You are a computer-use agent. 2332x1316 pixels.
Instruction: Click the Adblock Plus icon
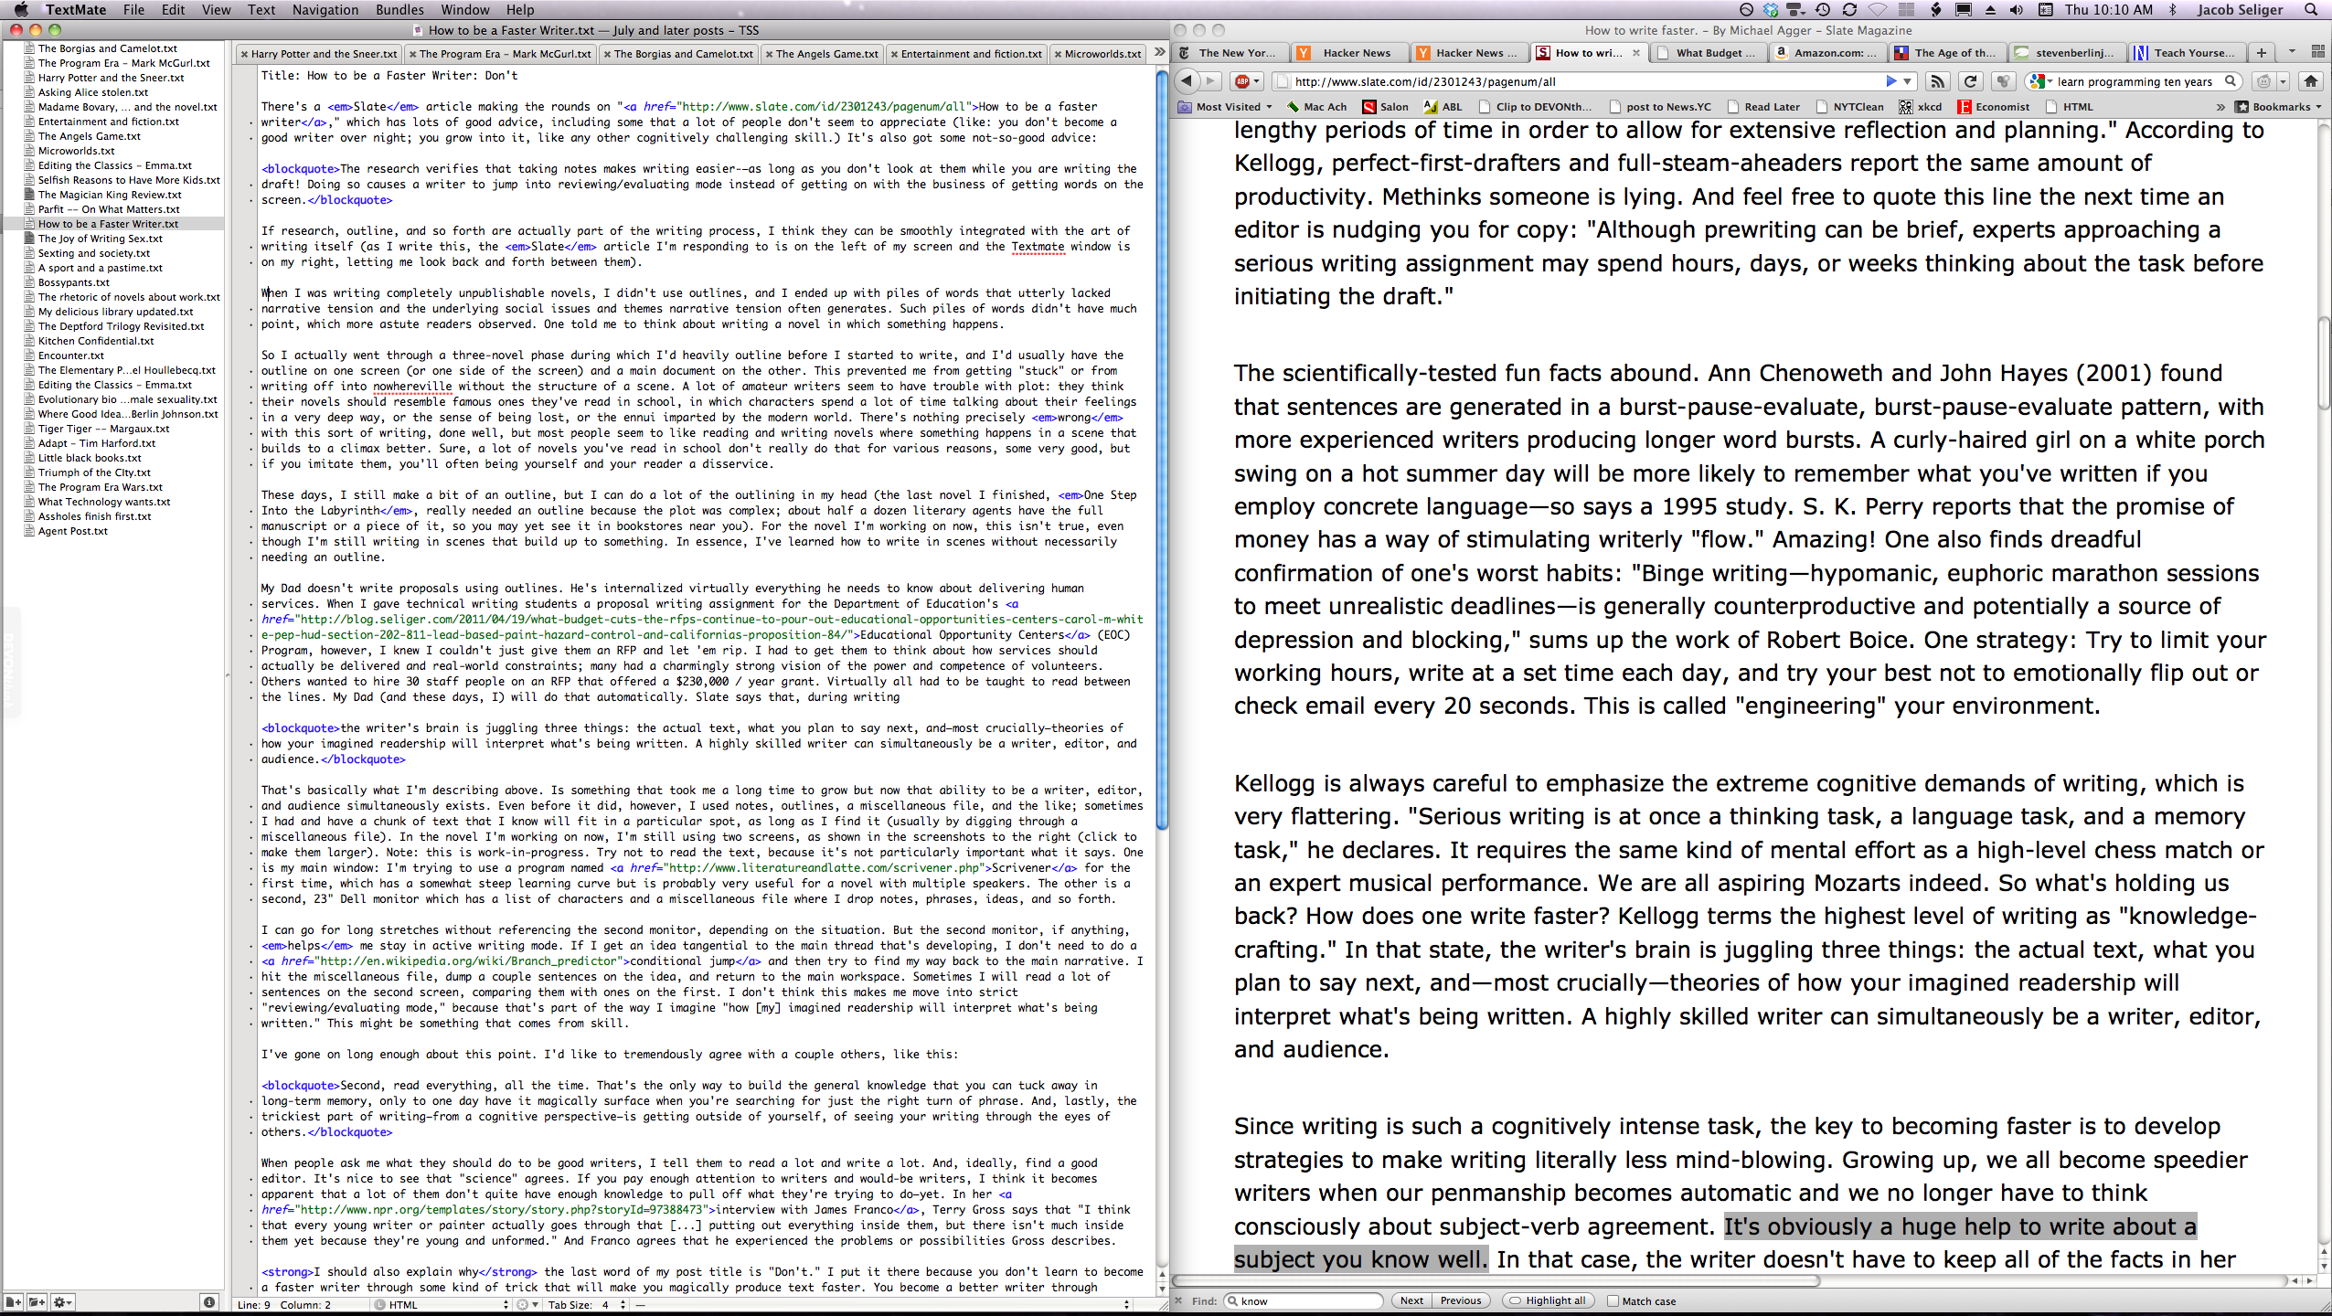tap(1241, 81)
